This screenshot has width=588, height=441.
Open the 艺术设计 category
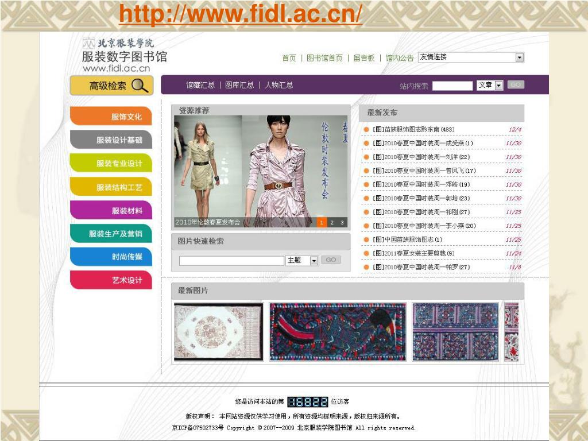tap(111, 280)
